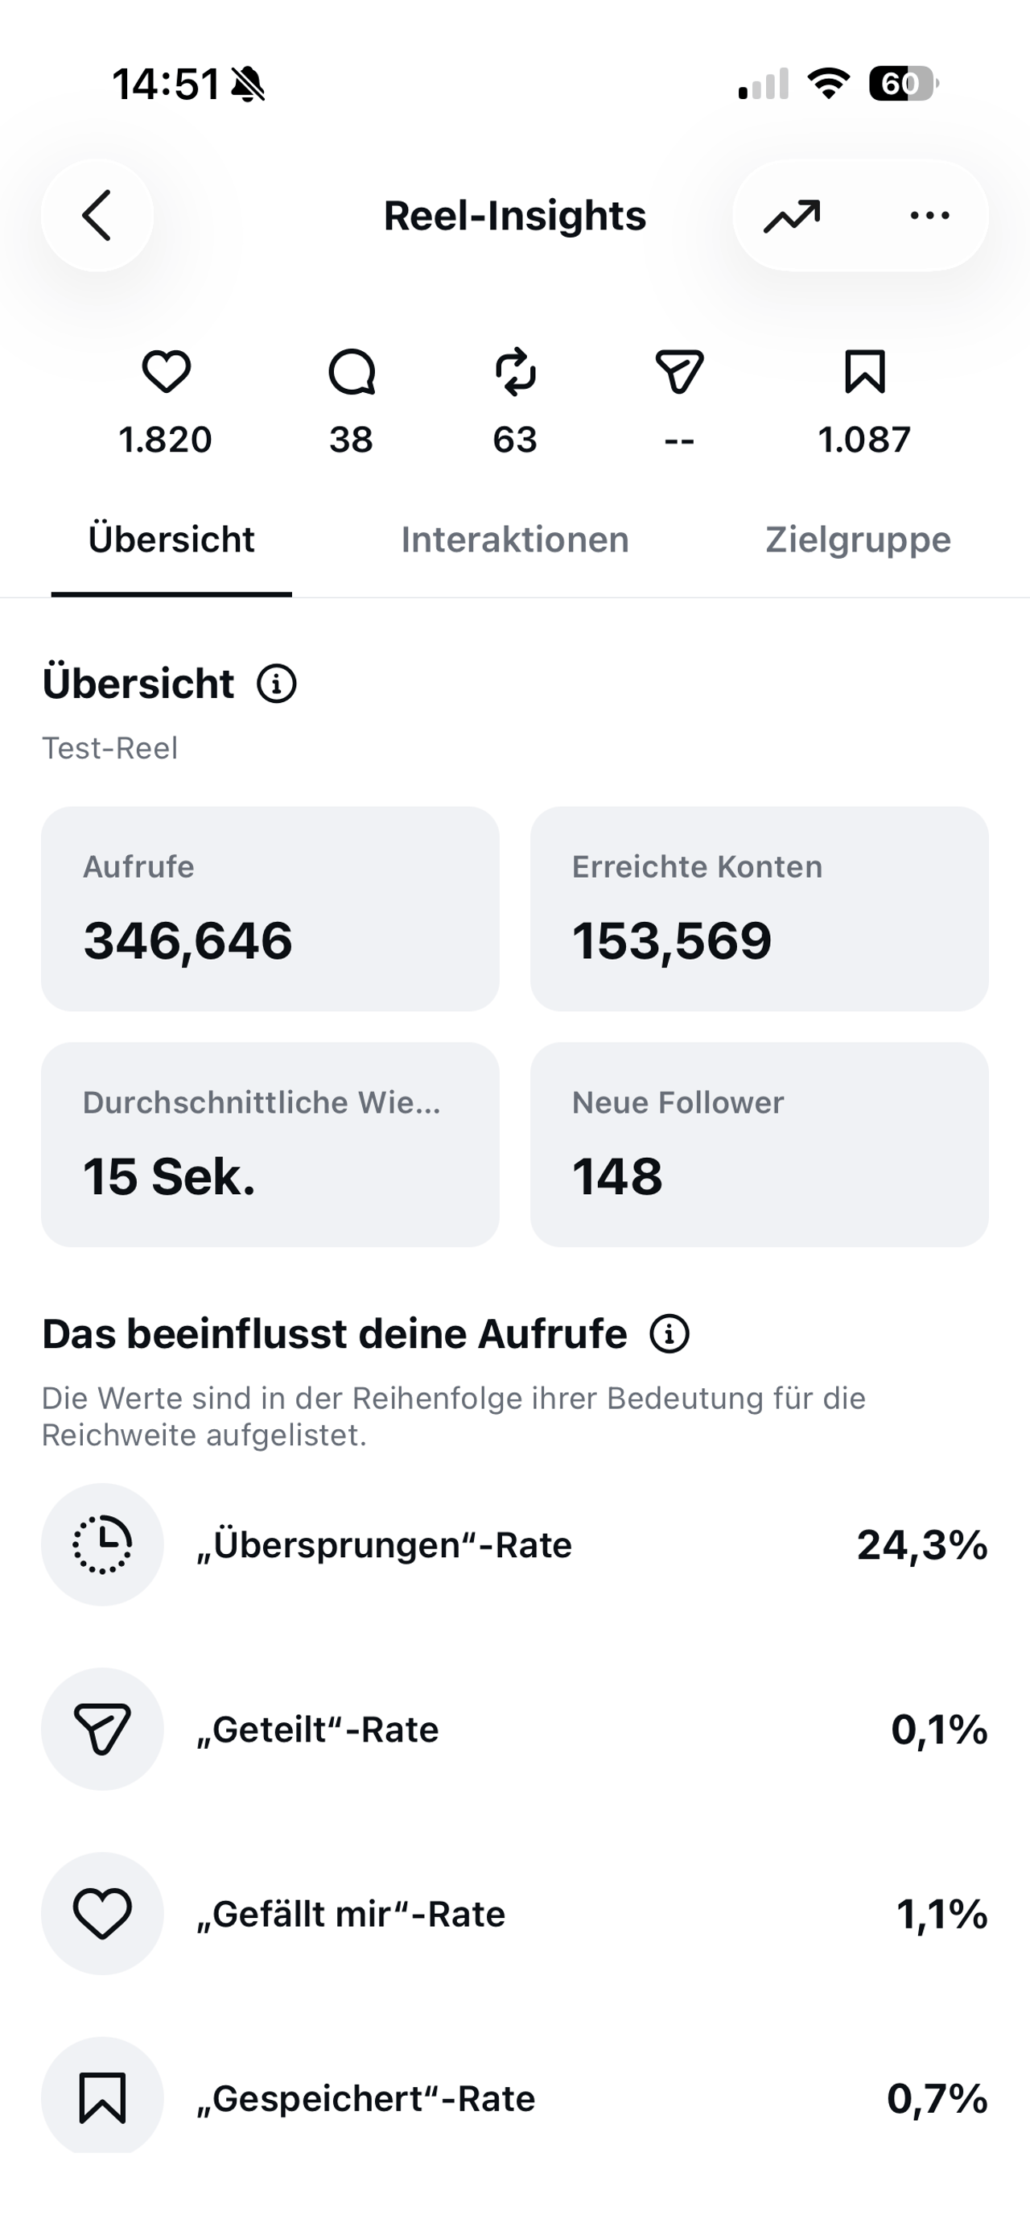The width and height of the screenshot is (1030, 2240).
Task: Open the Durchschnittliche Wiedergabe 15 Sek. card
Action: point(270,1144)
